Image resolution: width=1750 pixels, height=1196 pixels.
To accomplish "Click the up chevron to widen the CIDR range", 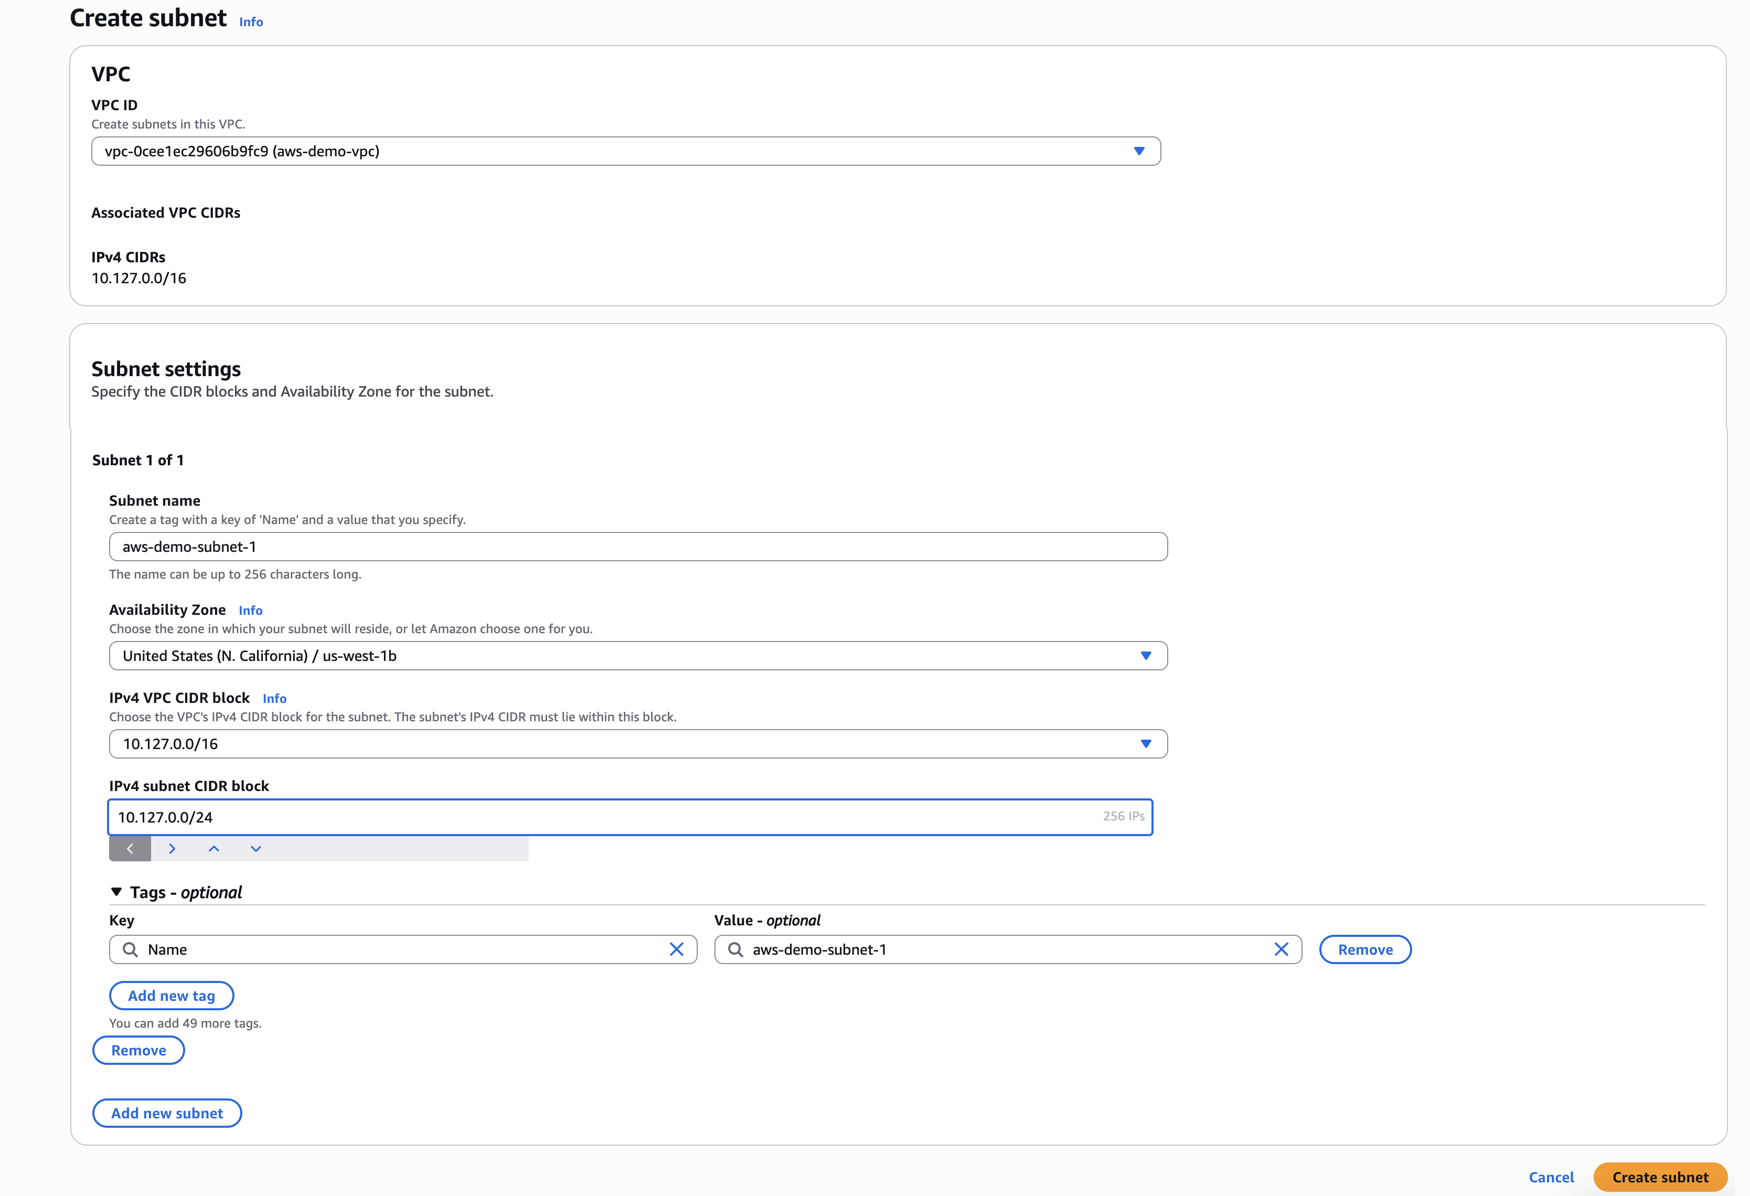I will [214, 849].
